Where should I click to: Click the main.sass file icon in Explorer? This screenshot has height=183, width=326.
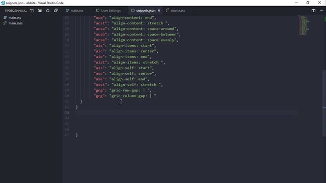5,23
